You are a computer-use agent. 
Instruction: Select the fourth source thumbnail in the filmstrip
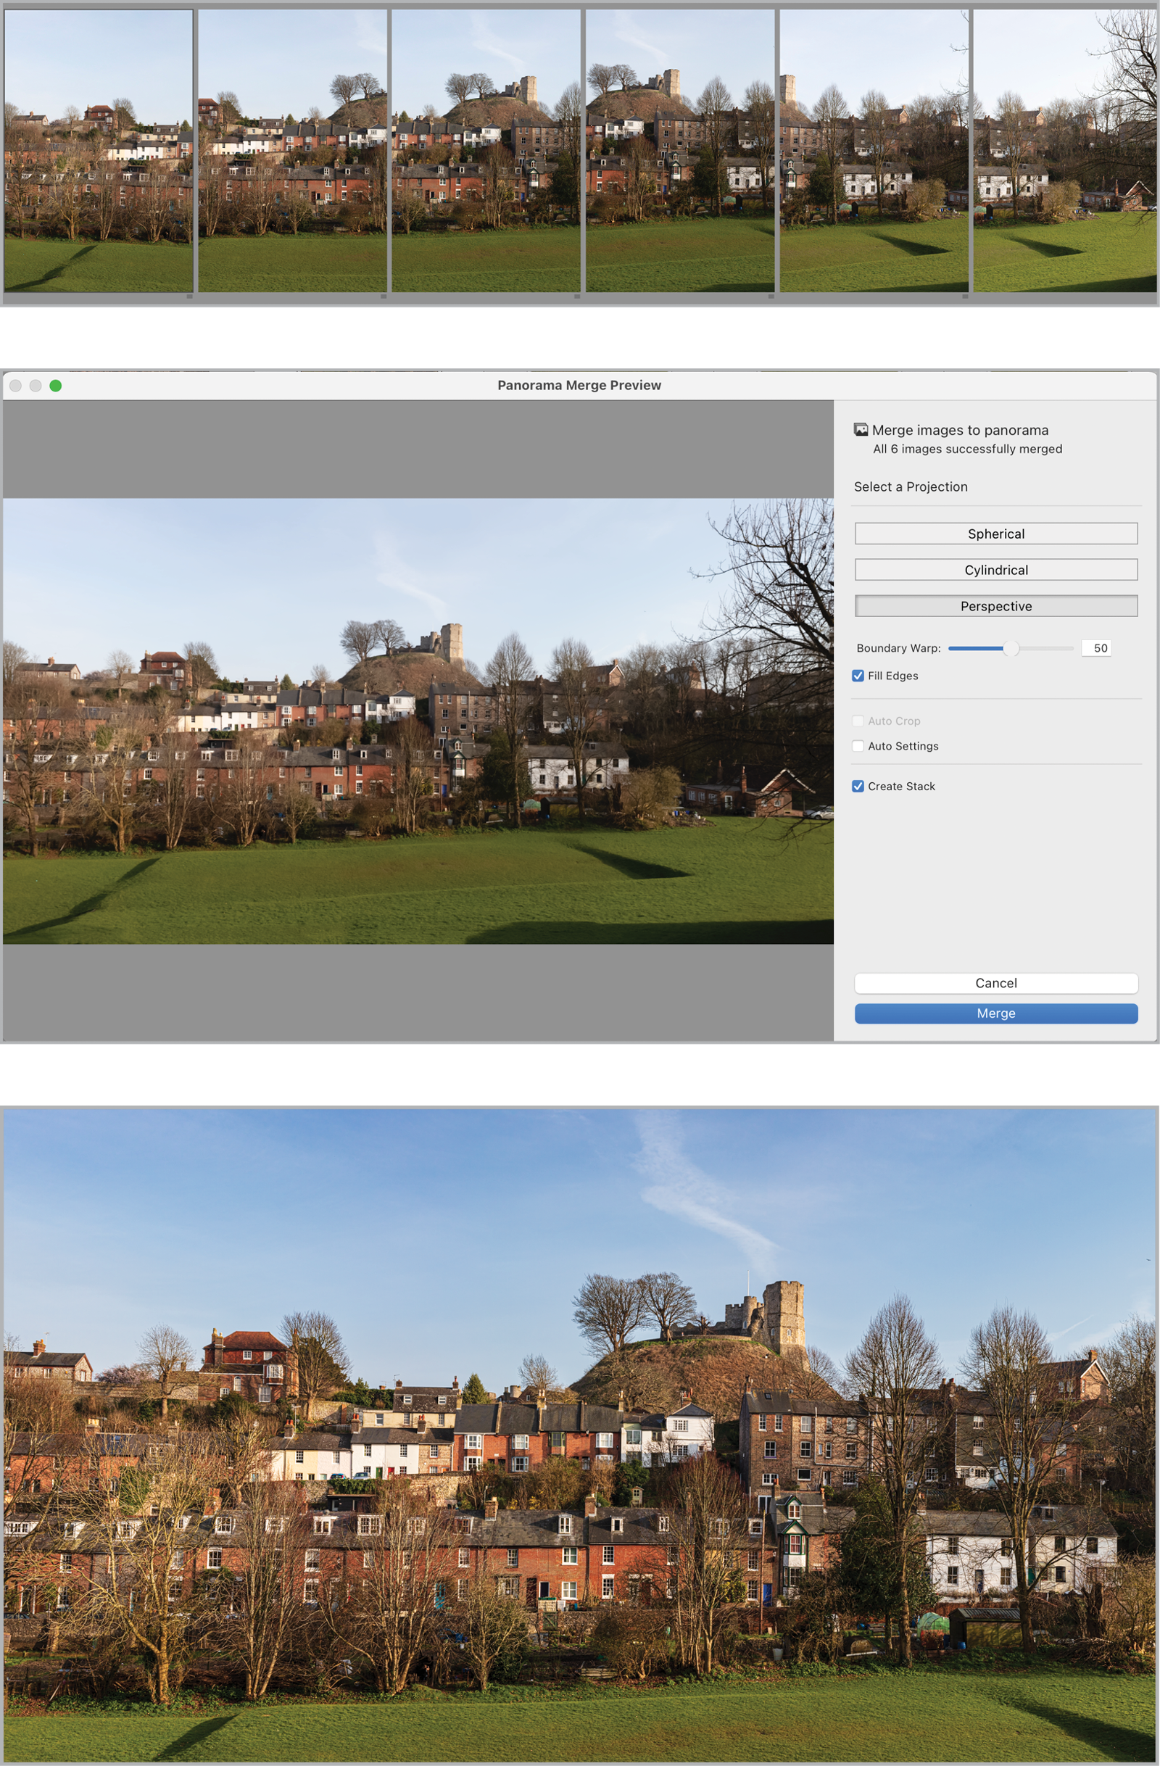click(x=680, y=151)
